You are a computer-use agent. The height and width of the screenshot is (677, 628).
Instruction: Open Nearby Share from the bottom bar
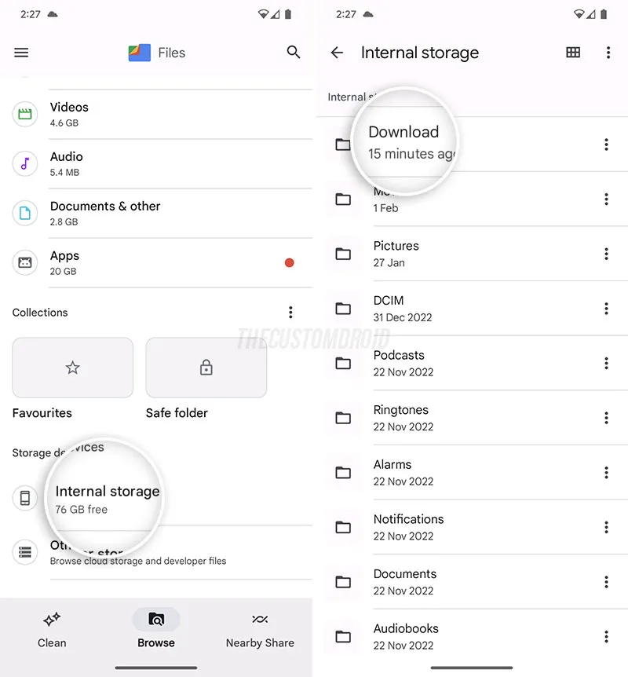pyautogui.click(x=260, y=620)
